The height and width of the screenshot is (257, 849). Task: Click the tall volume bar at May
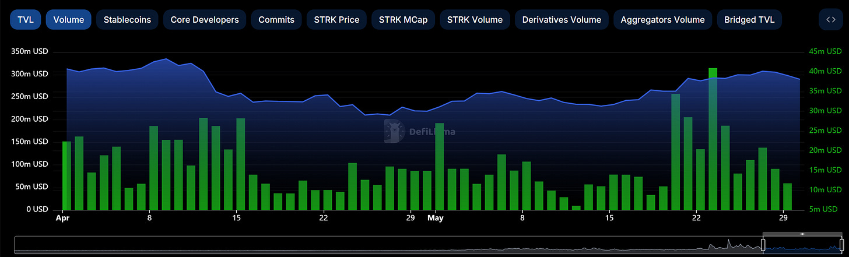coord(439,167)
